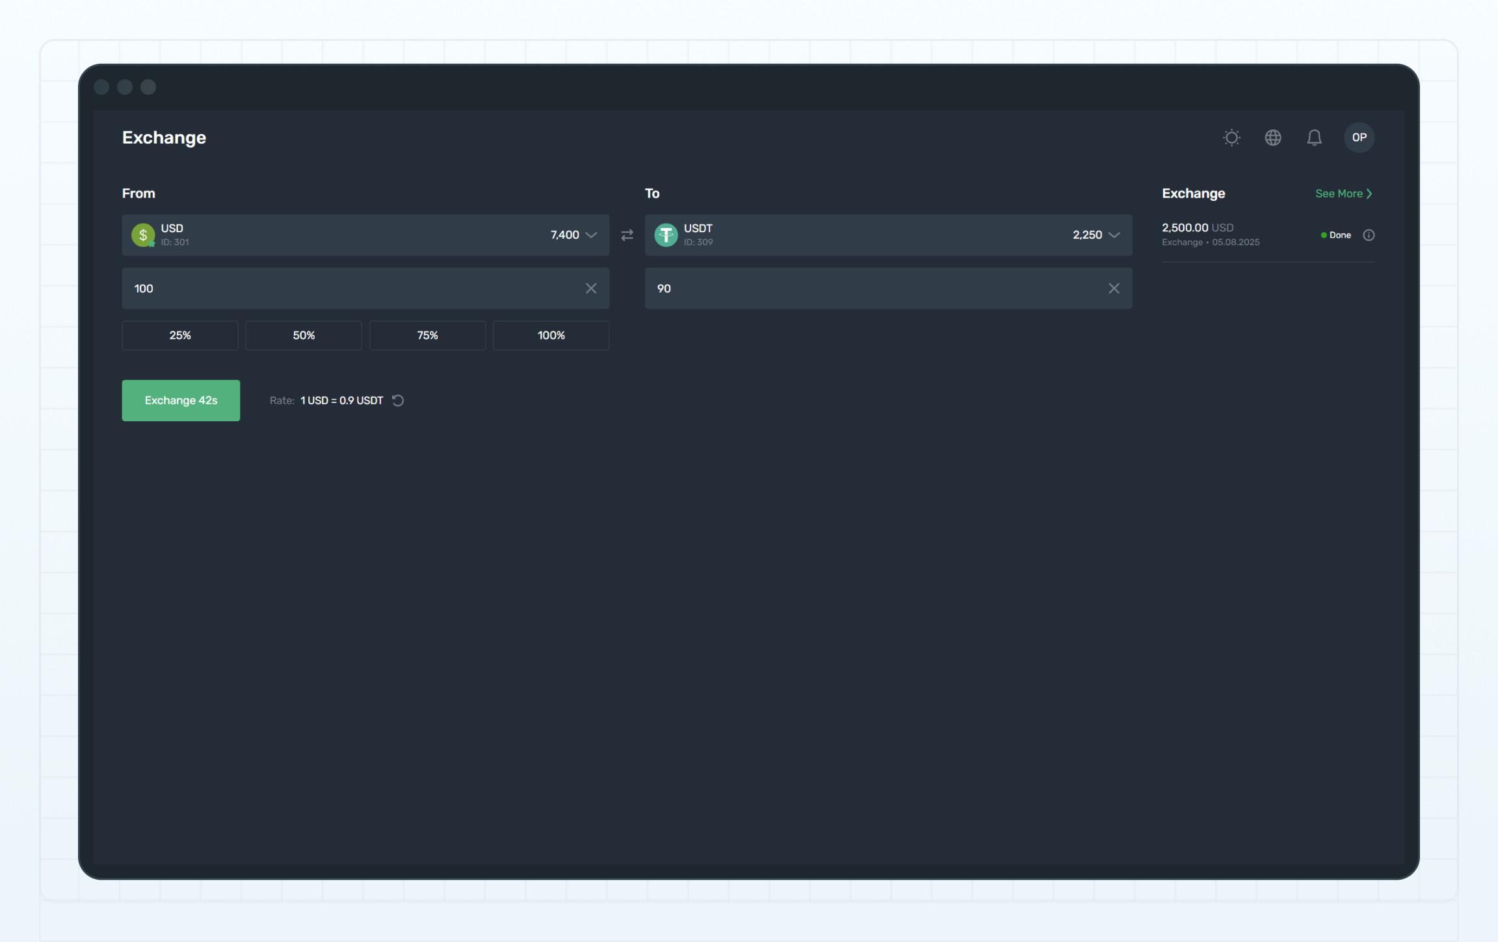Expand the USDT To currency dropdown

click(x=1114, y=235)
